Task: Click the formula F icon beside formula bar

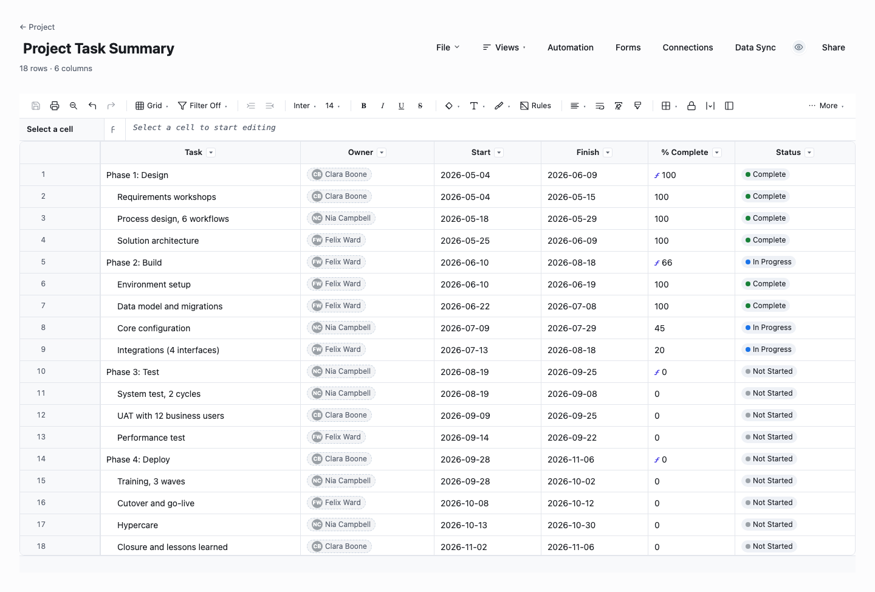Action: pyautogui.click(x=113, y=129)
